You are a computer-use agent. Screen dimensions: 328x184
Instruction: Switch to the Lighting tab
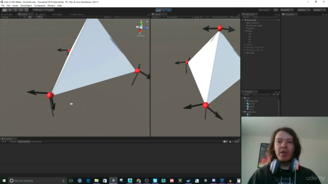pyautogui.click(x=41, y=14)
